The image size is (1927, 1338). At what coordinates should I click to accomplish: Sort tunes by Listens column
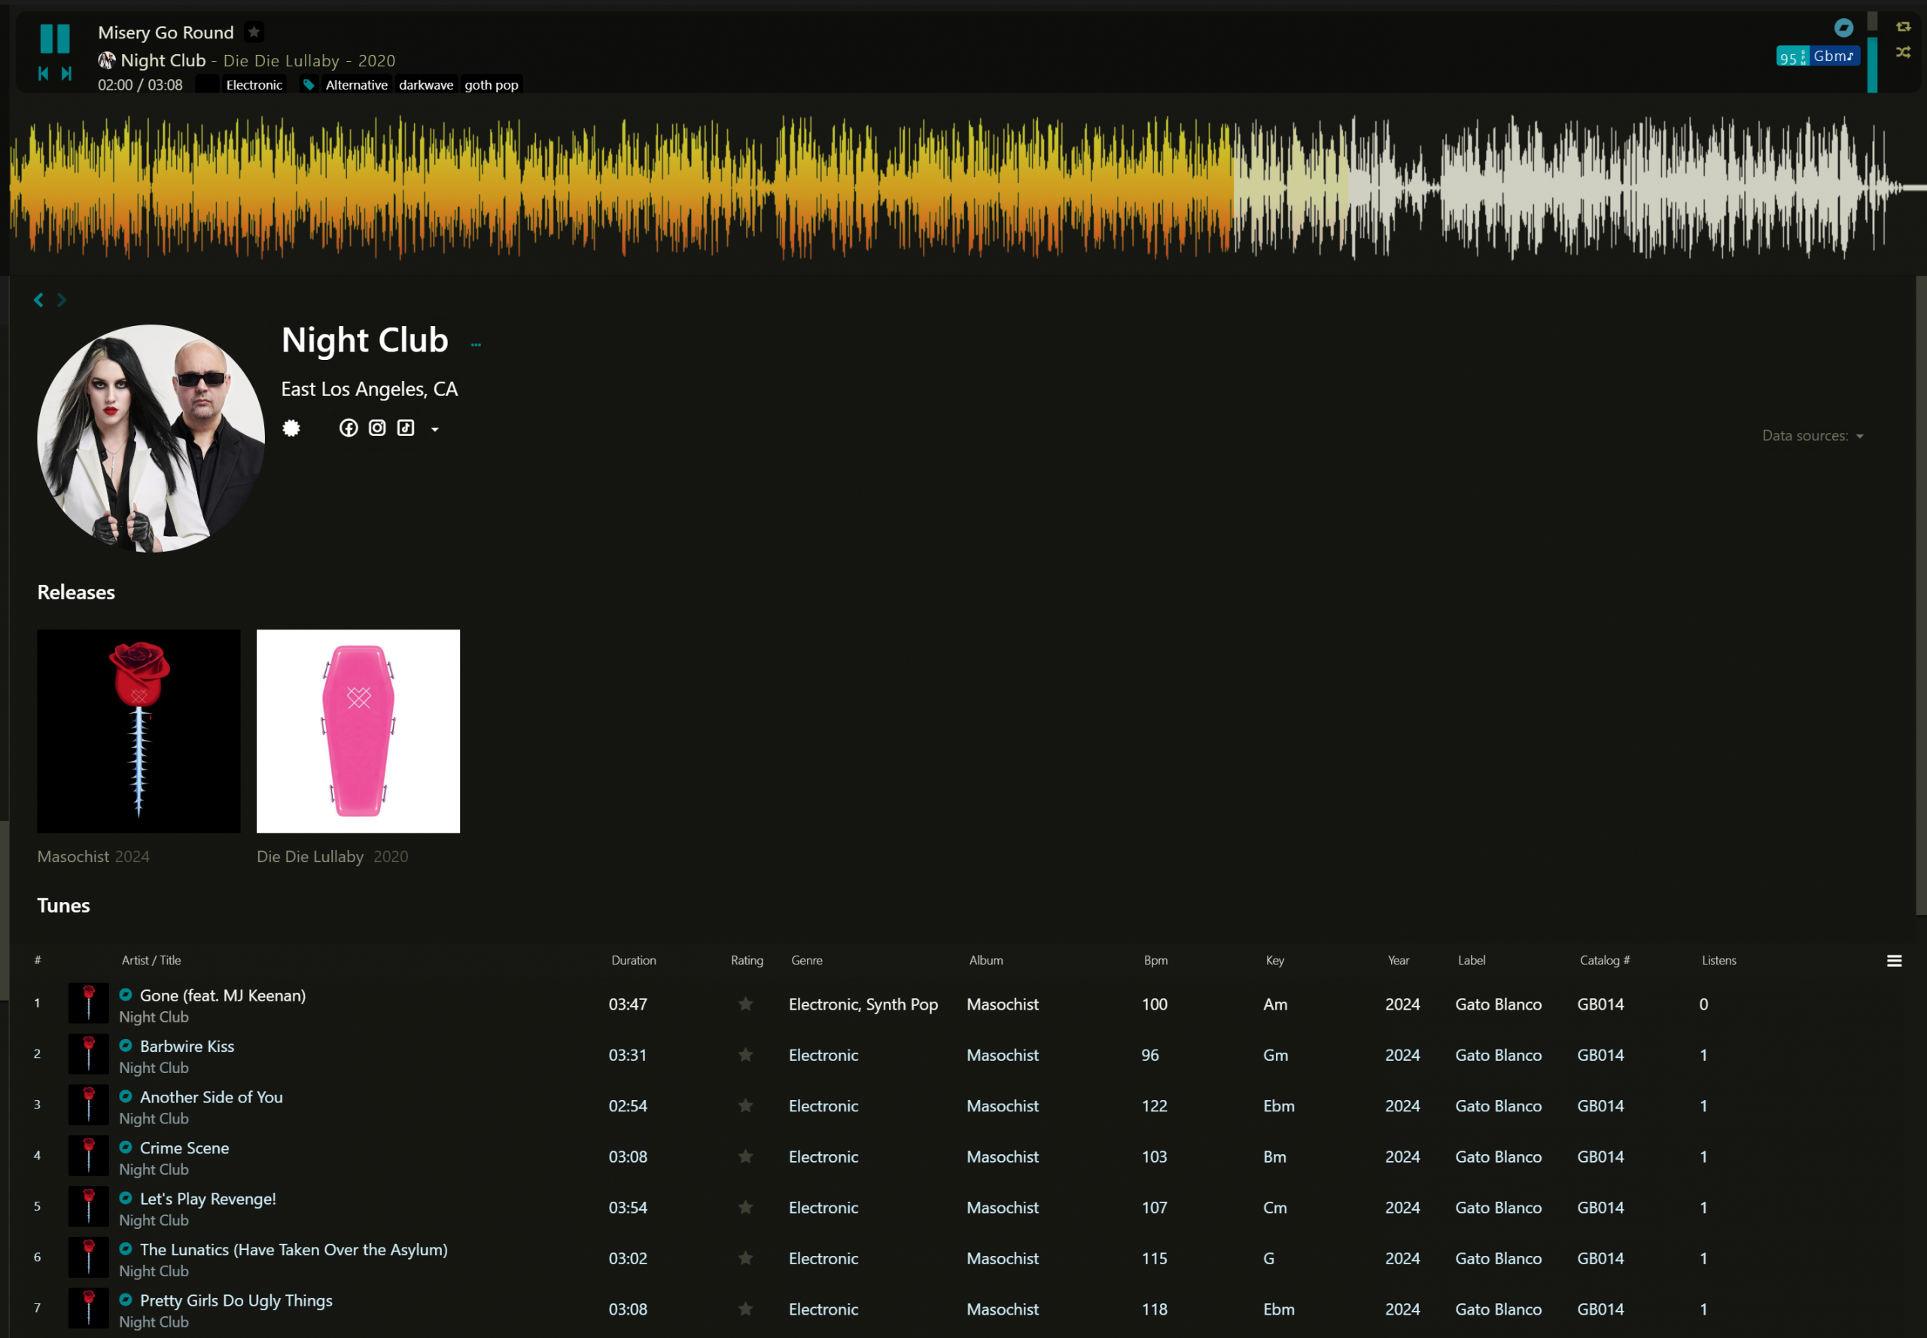[x=1718, y=960]
